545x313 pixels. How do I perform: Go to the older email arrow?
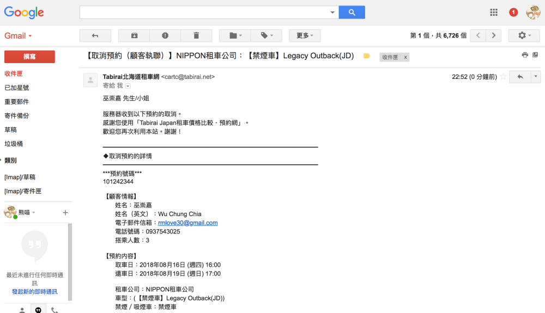click(x=494, y=35)
